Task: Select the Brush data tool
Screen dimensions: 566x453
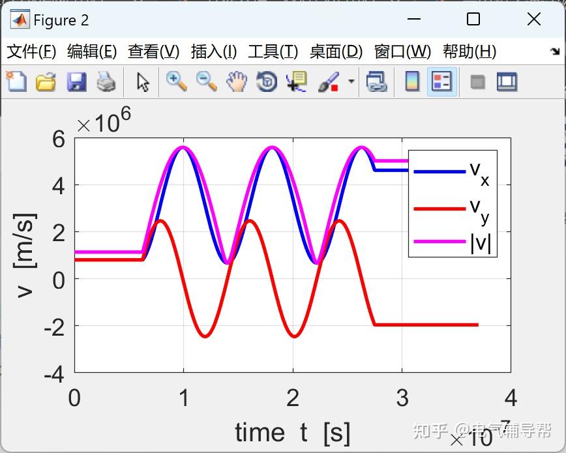Action: click(x=329, y=81)
